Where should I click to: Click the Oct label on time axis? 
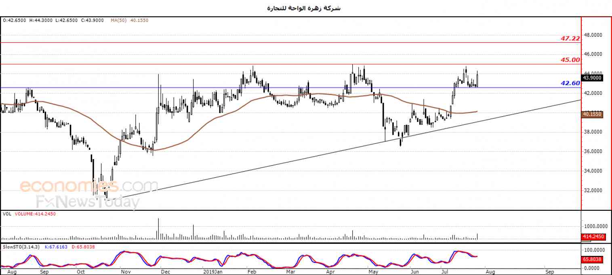(x=81, y=272)
